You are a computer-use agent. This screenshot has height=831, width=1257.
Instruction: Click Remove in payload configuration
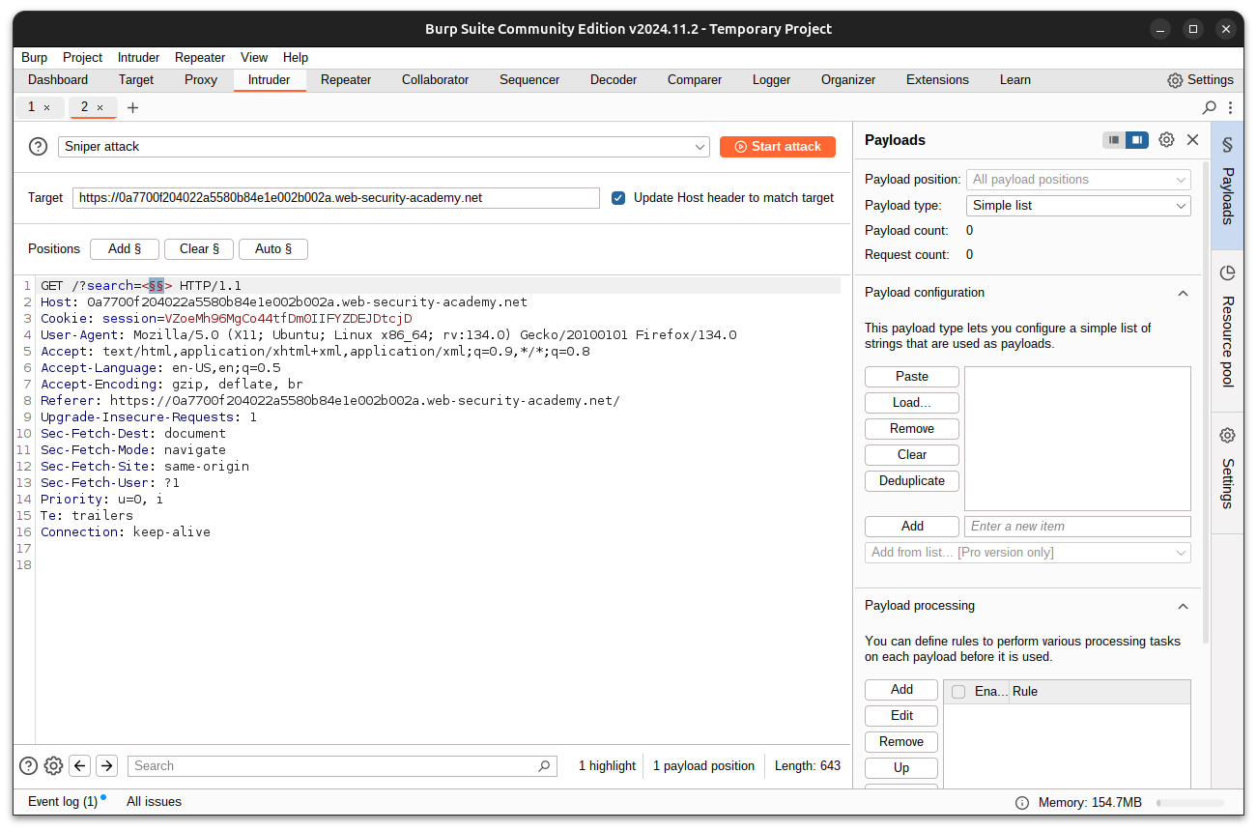[912, 429]
